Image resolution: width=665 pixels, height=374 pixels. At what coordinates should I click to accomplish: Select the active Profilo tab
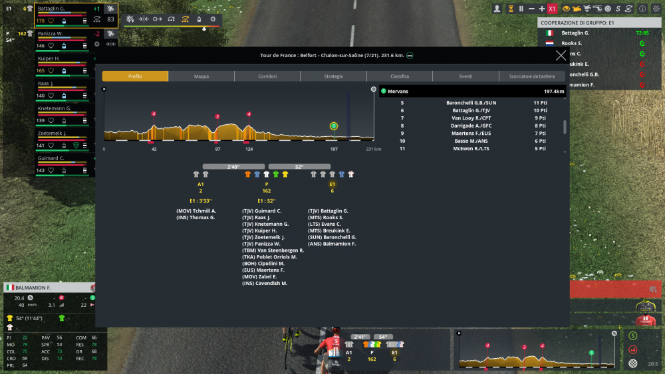click(x=135, y=76)
